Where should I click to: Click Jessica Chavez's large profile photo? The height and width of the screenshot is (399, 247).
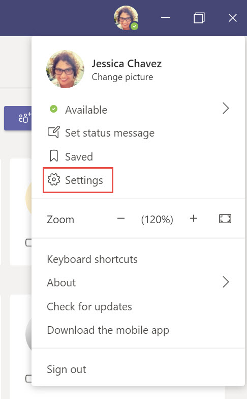[65, 69]
